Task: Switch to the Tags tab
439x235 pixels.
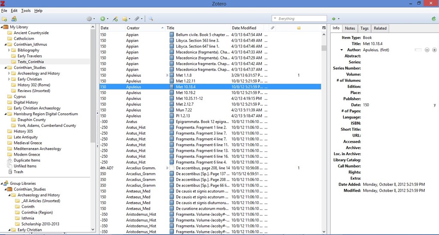Action: (364, 28)
